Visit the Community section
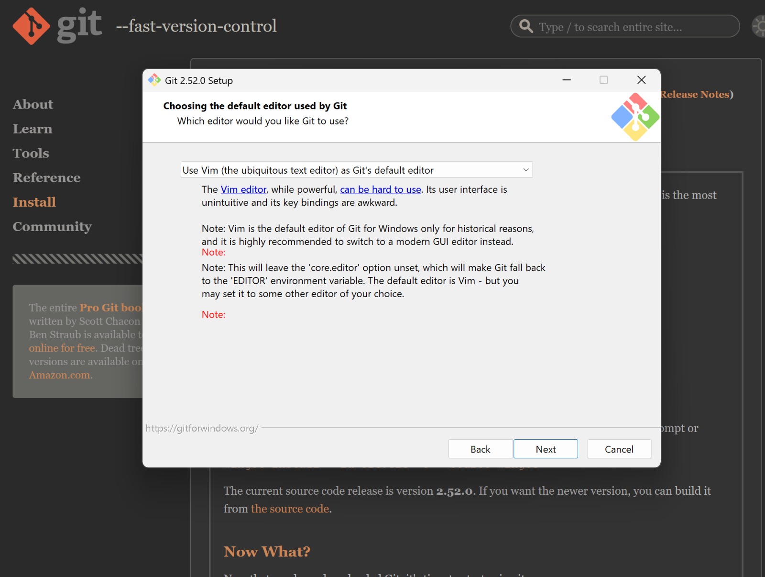 52,226
